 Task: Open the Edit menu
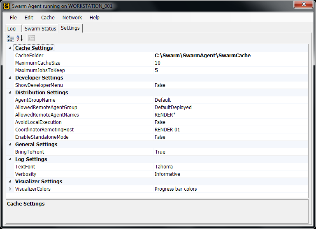(29, 18)
